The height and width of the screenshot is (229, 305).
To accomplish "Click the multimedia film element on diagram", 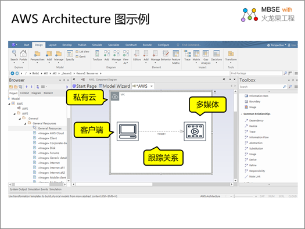I will (x=195, y=131).
